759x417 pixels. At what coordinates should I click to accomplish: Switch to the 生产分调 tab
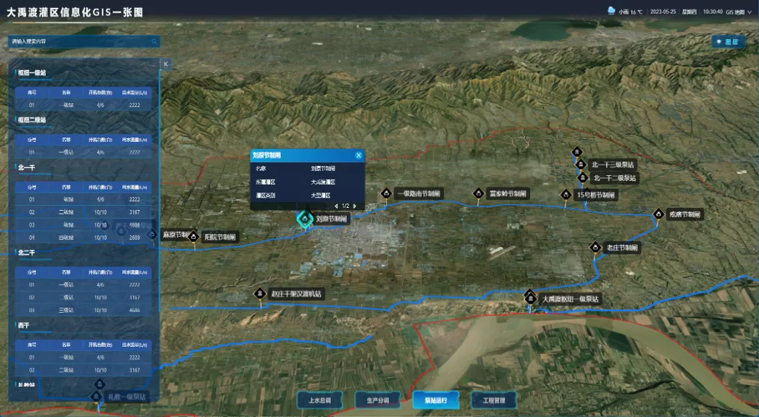(x=377, y=400)
